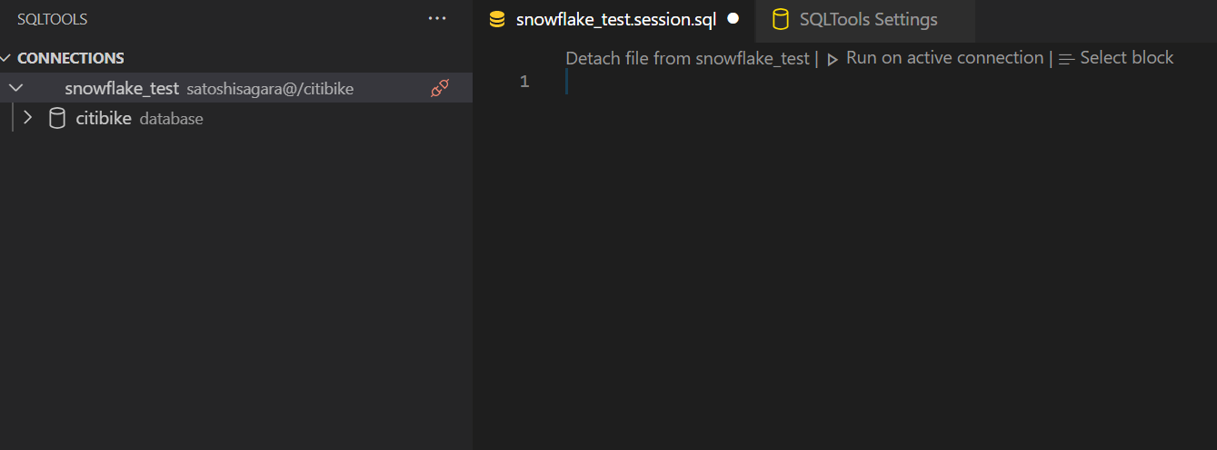Screen dimensions: 1217x450
Task: Collapse the snowflake_test connection chevron
Action: [x=15, y=88]
